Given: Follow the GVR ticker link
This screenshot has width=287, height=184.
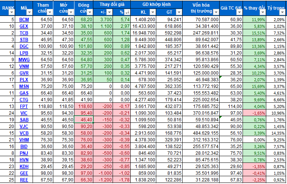Looking at the screenshot, I should (x=24, y=73).
